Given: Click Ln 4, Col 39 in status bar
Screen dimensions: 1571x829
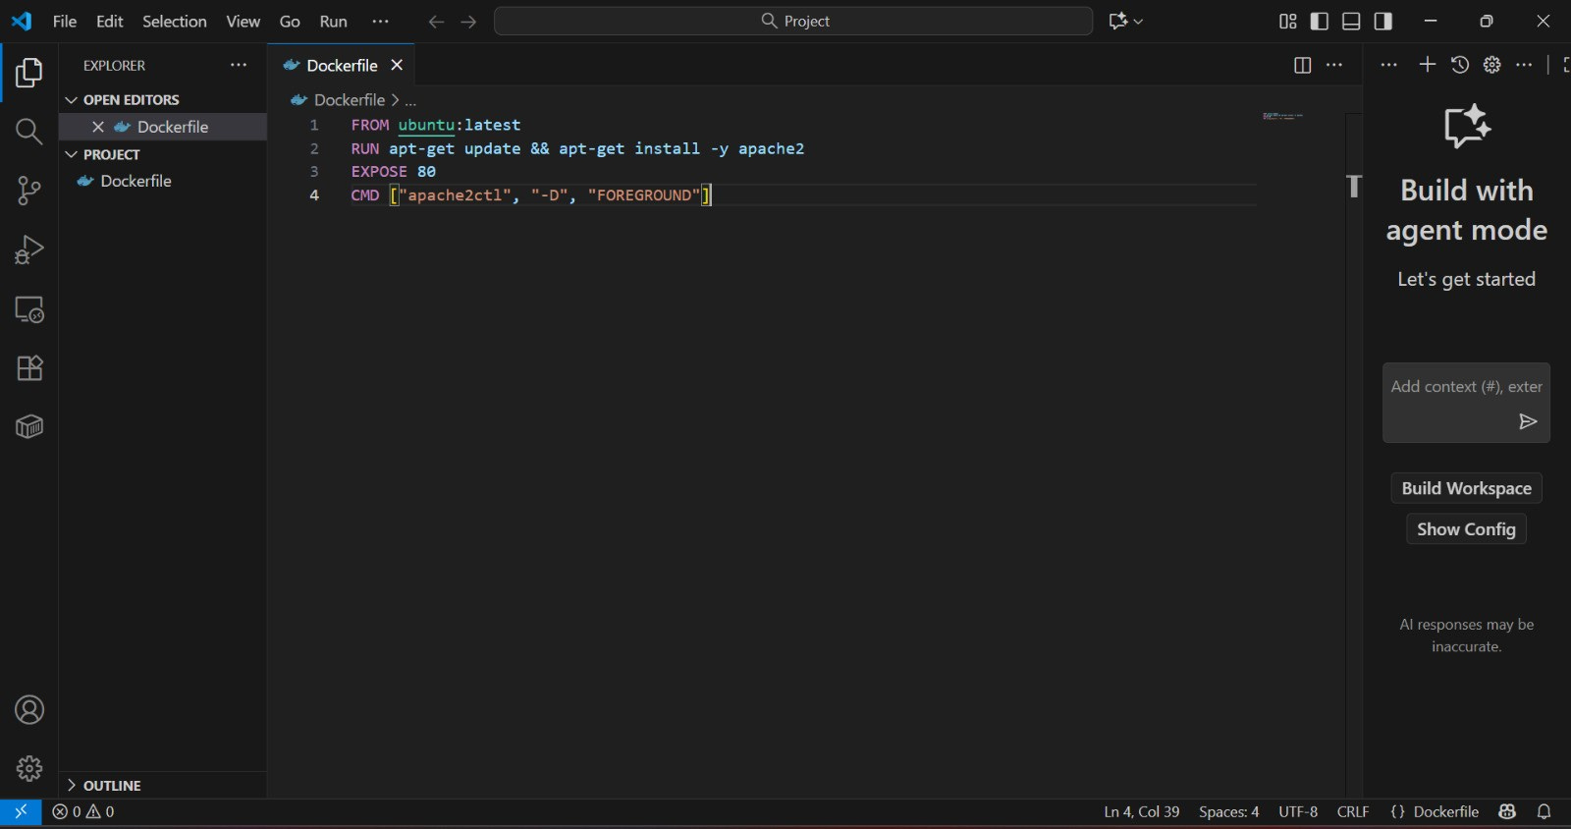Looking at the screenshot, I should 1141,812.
